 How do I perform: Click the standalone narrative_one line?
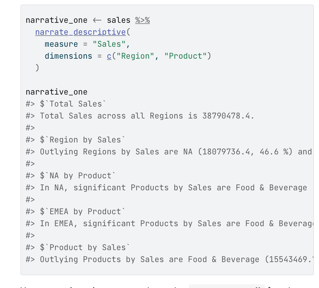click(x=56, y=92)
